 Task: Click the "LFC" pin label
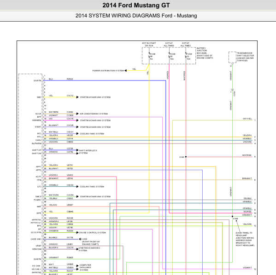(x=39, y=187)
